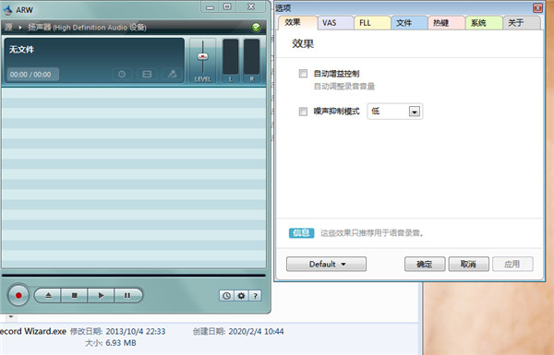Switch to the 关于 tab

pyautogui.click(x=521, y=23)
